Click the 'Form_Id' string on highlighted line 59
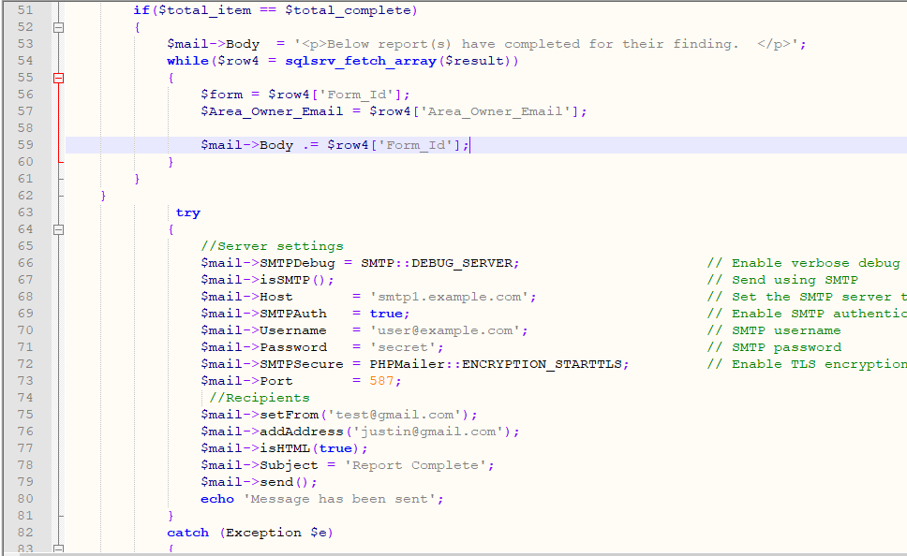The height and width of the screenshot is (556, 907). 415,145
